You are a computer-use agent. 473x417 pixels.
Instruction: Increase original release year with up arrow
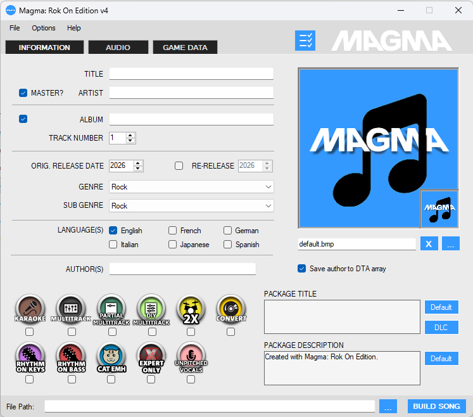tap(138, 163)
